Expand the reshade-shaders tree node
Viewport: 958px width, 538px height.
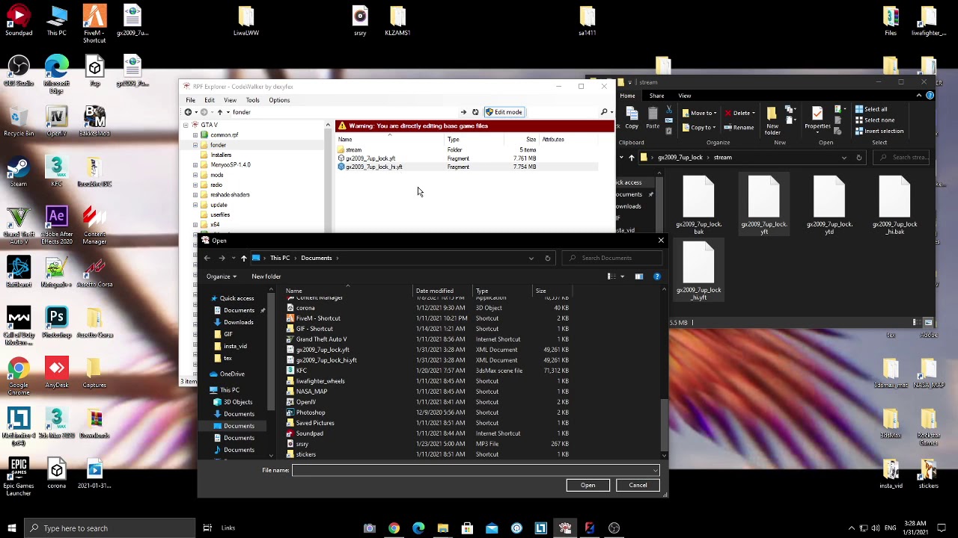tap(195, 194)
